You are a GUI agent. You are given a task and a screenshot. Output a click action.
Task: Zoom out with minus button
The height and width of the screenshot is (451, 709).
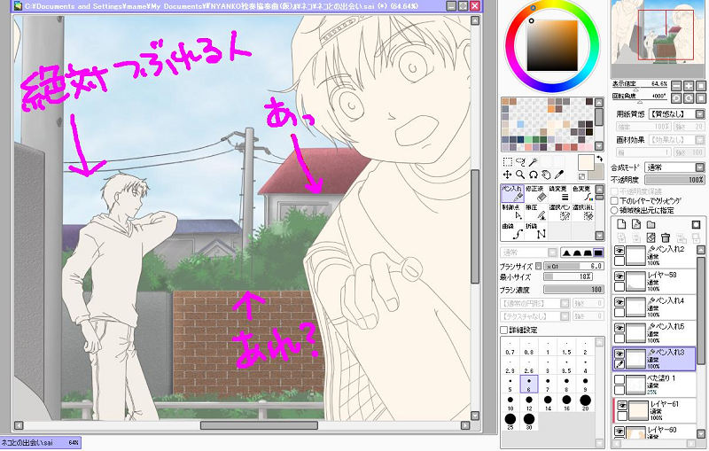pyautogui.click(x=676, y=86)
